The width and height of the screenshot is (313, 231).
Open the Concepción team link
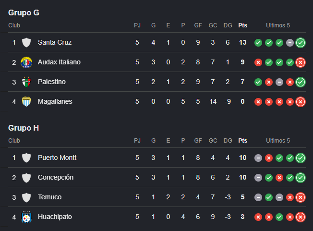[x=56, y=177]
